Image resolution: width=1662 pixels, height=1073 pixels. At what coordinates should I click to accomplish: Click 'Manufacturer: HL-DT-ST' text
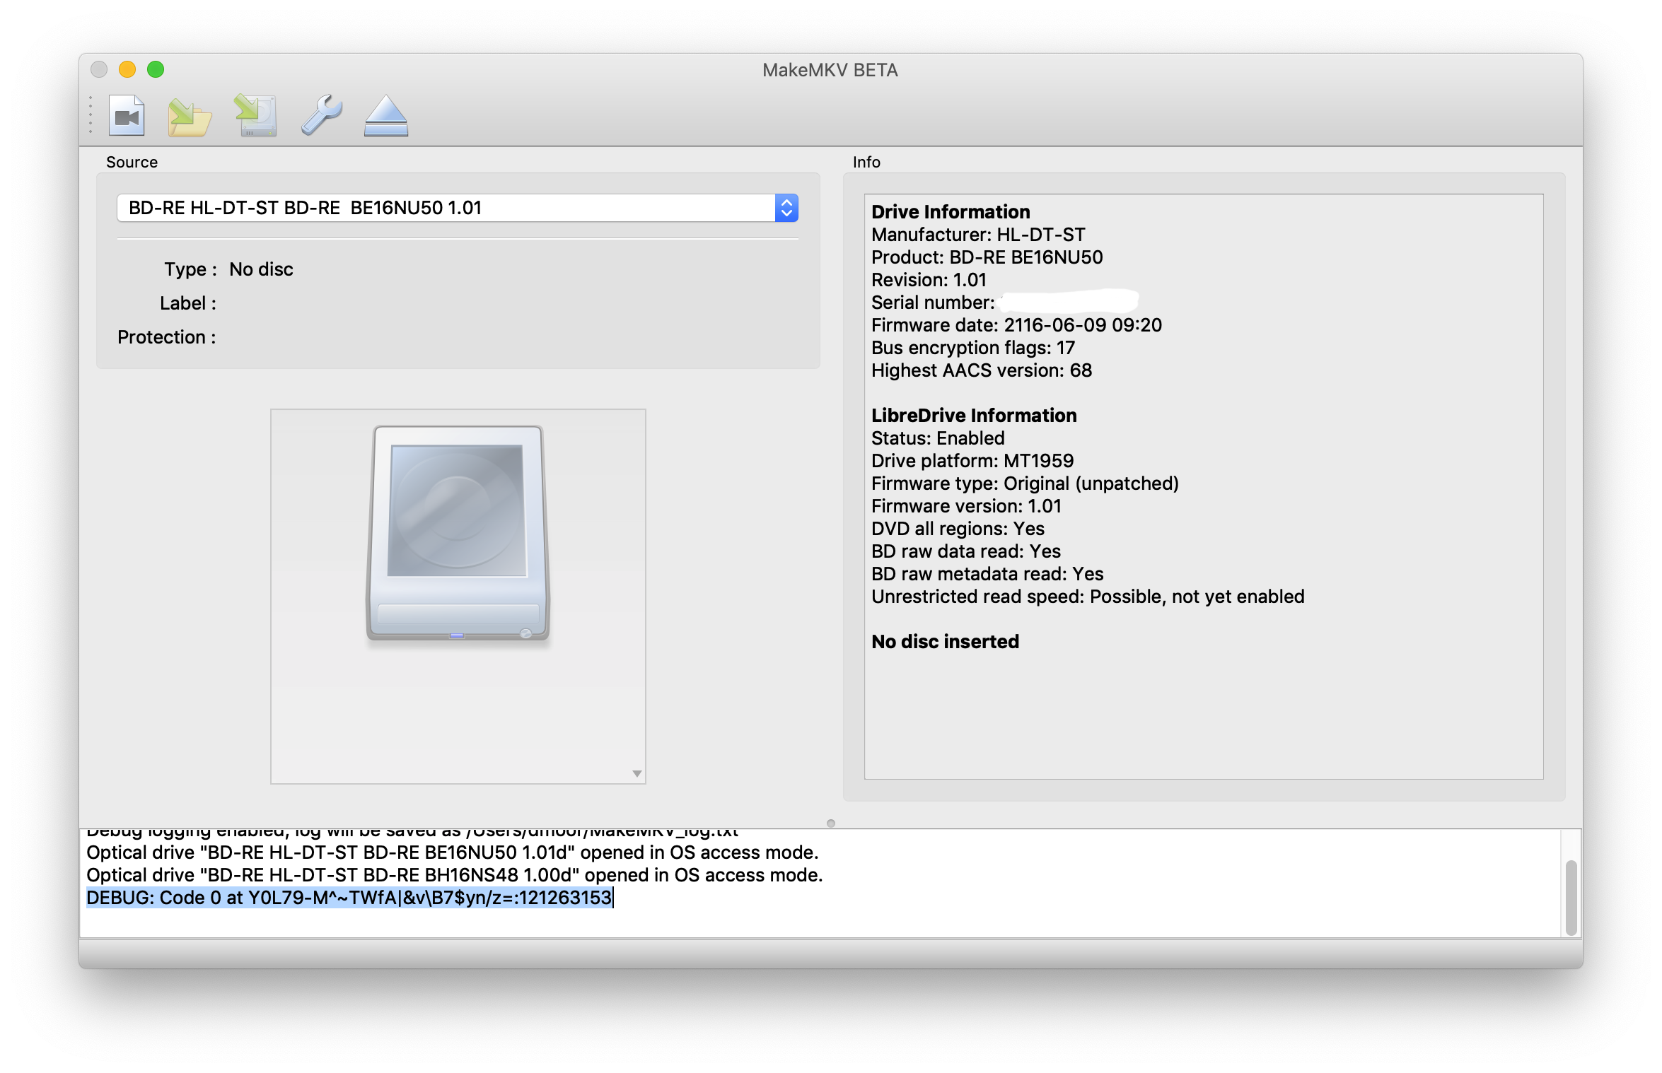[978, 235]
